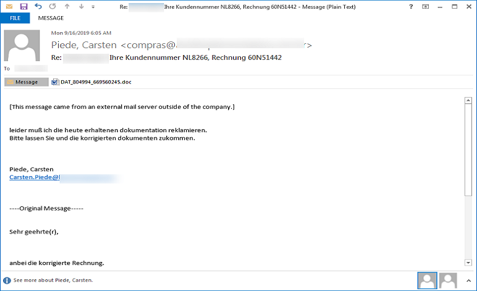Click sender's contact photo placeholder

pyautogui.click(x=22, y=46)
